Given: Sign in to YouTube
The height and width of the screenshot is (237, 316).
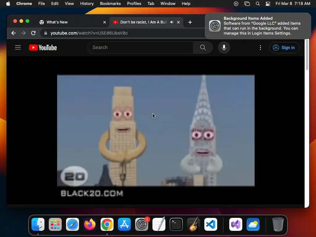Looking at the screenshot, I should [284, 48].
